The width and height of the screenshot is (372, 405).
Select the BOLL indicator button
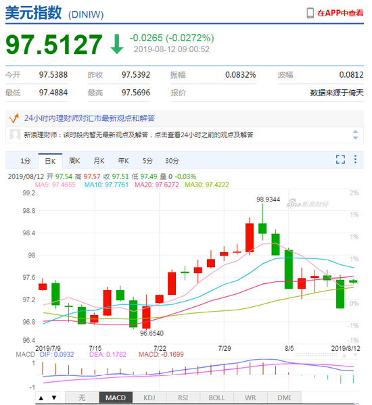point(216,398)
